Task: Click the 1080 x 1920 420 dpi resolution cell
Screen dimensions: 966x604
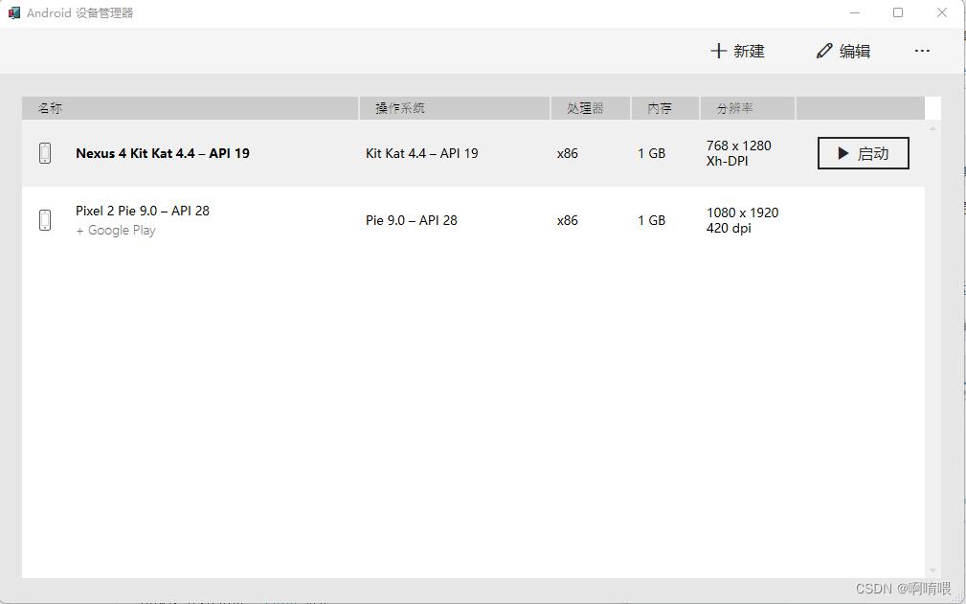Action: click(742, 220)
